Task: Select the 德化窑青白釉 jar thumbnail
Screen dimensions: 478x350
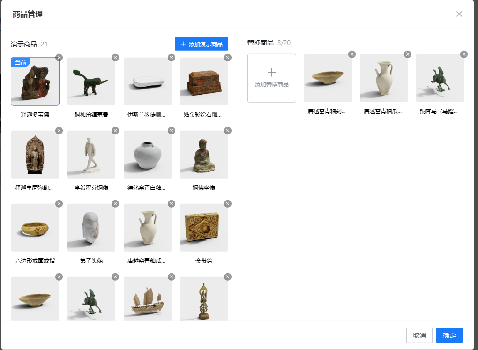Action: pos(148,155)
